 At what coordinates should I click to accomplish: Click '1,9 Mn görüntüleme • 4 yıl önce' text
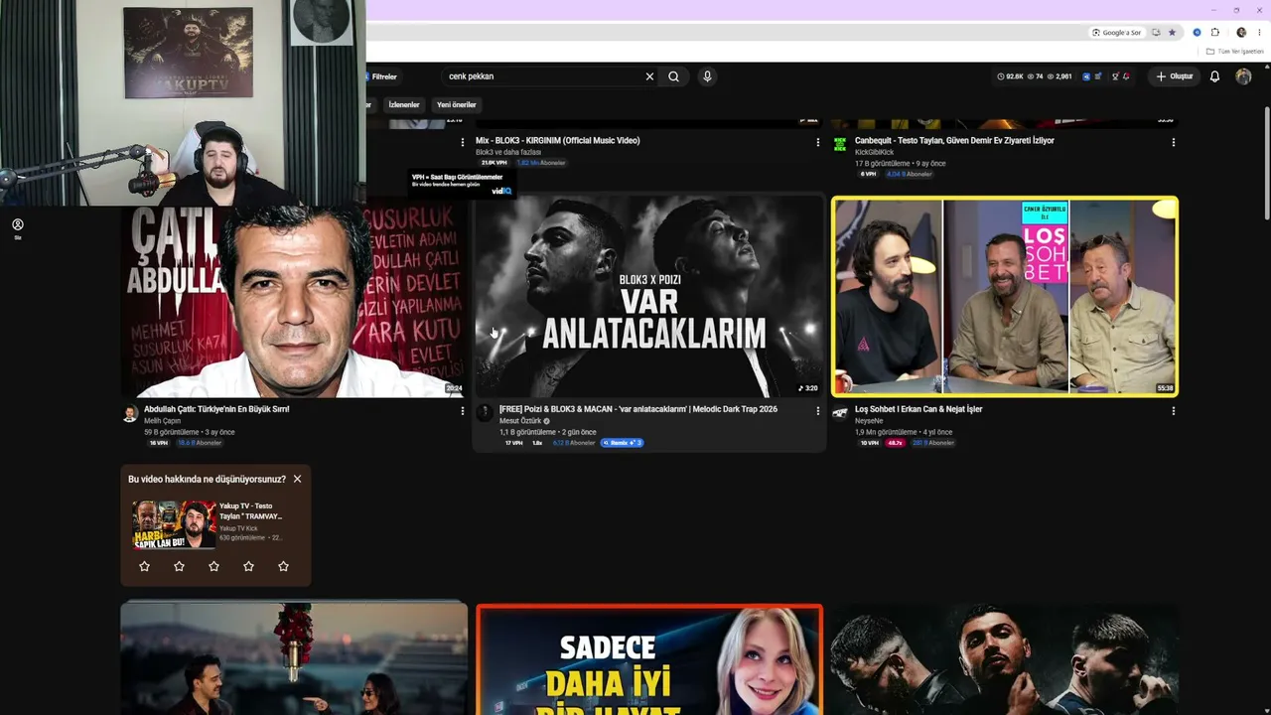coord(904,433)
